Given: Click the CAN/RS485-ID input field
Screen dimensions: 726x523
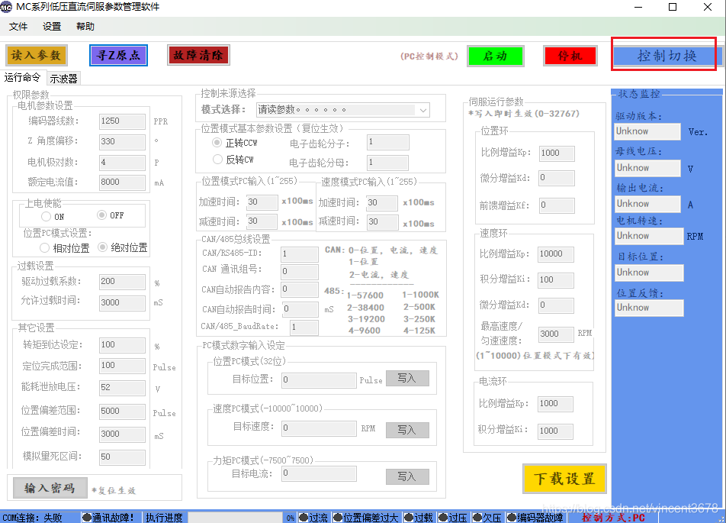Looking at the screenshot, I should 300,254.
